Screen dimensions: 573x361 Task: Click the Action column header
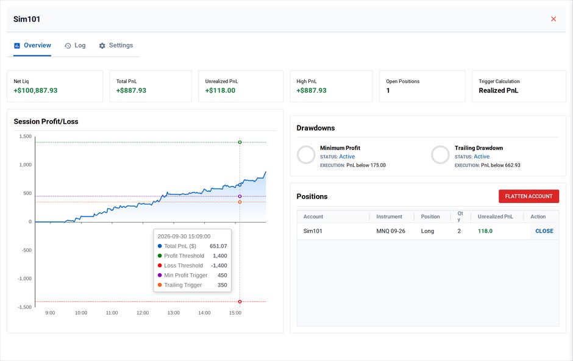(538, 216)
